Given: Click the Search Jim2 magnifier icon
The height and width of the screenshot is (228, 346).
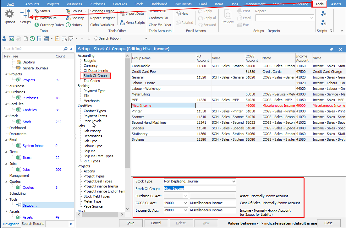Looking at the screenshot, I should tap(66, 49).
